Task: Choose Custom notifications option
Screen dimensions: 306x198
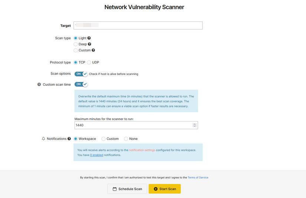Action: click(x=103, y=139)
